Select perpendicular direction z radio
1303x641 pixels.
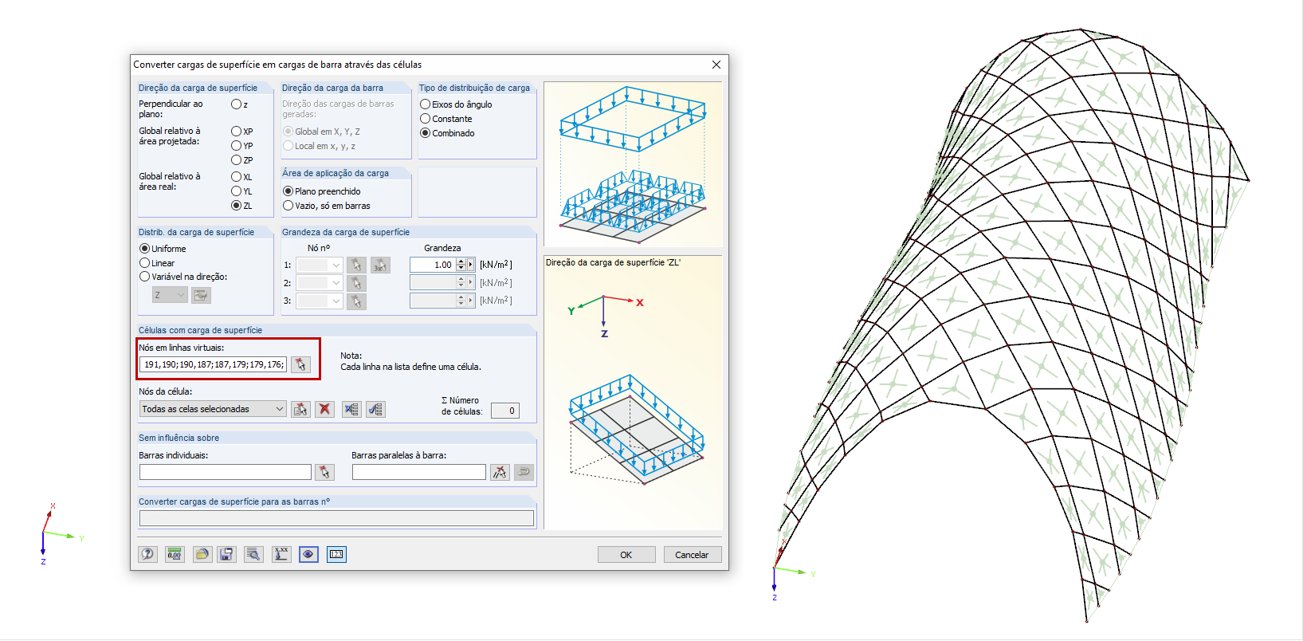click(x=236, y=104)
